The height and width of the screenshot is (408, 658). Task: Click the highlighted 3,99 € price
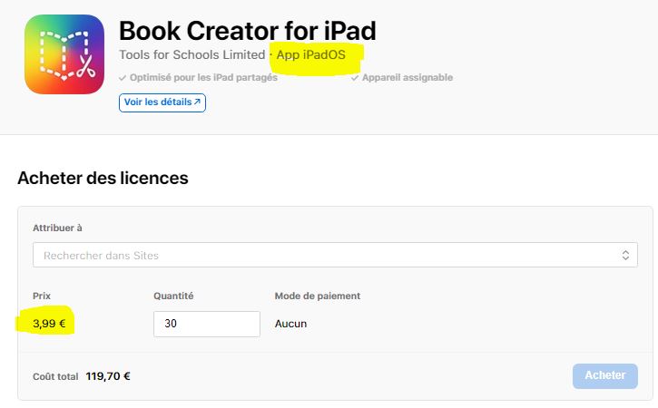coord(49,324)
